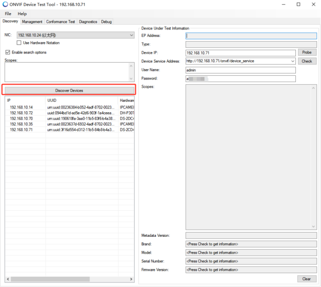The height and width of the screenshot is (287, 321).
Task: Enable Use Hardware Notation checkbox
Action: click(x=19, y=43)
